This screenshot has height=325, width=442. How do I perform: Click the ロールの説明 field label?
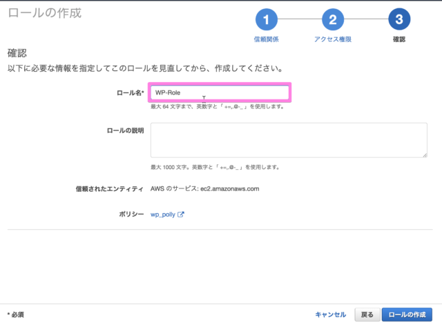(x=125, y=131)
